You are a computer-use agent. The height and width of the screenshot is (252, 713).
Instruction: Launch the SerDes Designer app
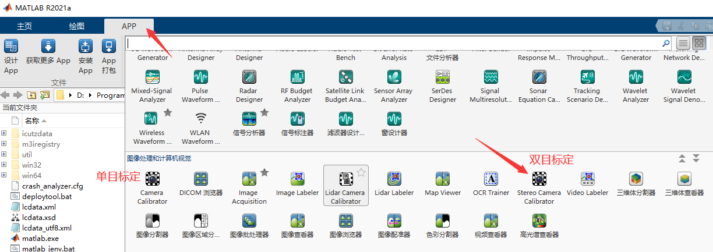[443, 86]
